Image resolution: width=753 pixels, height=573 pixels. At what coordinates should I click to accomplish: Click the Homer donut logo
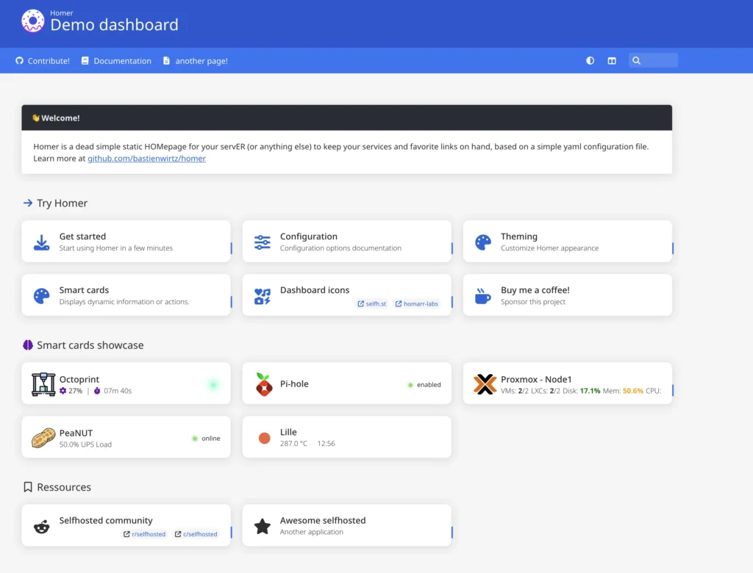pyautogui.click(x=33, y=21)
